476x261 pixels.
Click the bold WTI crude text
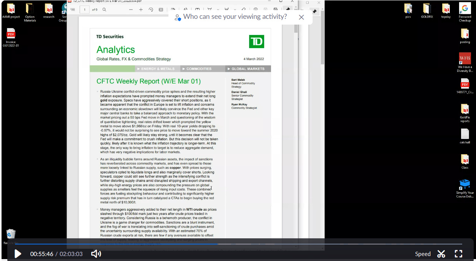pos(194,209)
